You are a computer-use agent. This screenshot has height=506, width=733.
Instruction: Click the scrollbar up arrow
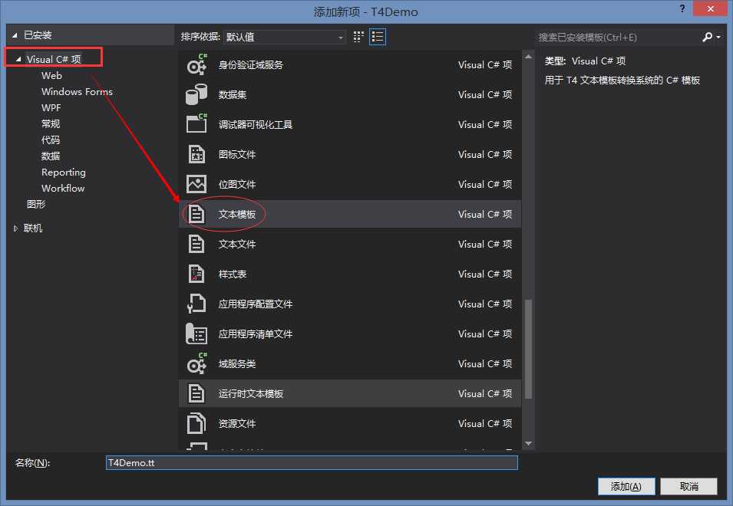tap(528, 57)
